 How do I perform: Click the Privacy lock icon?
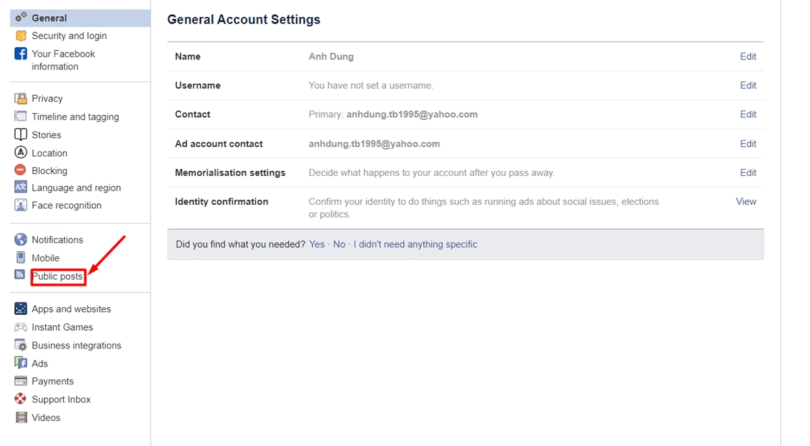tap(21, 98)
